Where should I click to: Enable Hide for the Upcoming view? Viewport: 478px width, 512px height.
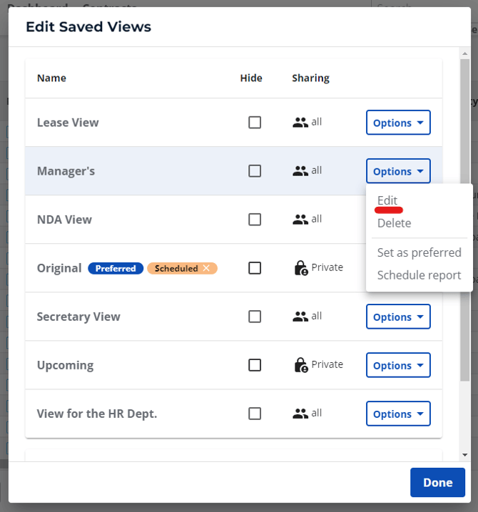click(255, 365)
